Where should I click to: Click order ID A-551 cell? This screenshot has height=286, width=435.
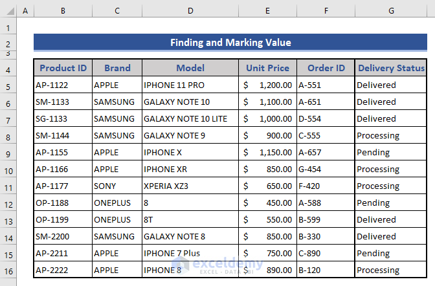326,85
